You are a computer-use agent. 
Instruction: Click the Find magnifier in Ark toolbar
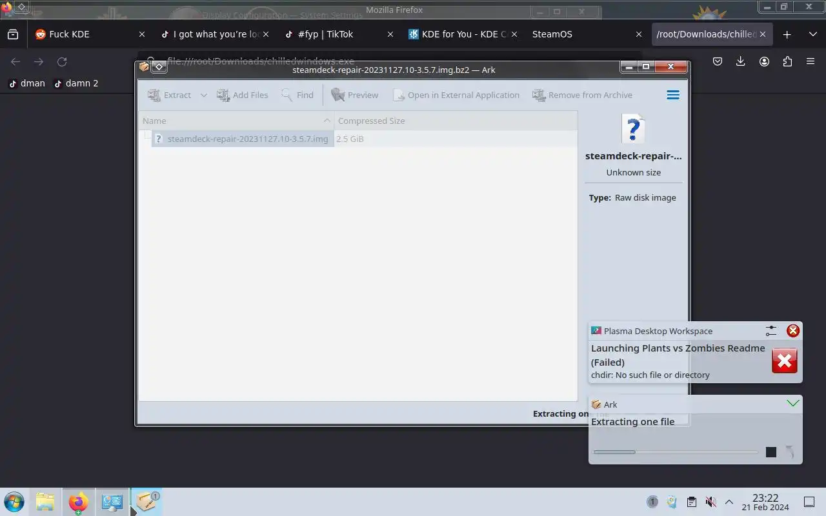click(297, 95)
